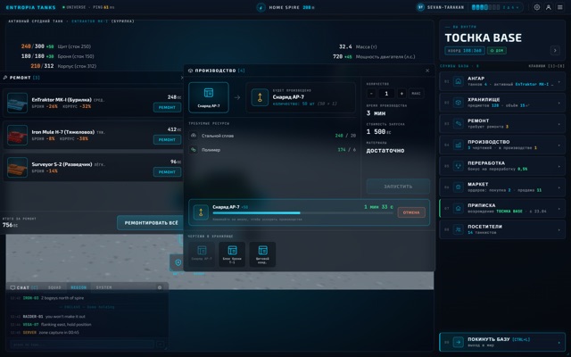
Task: Open the settings gear in top bar
Action: click(537, 7)
